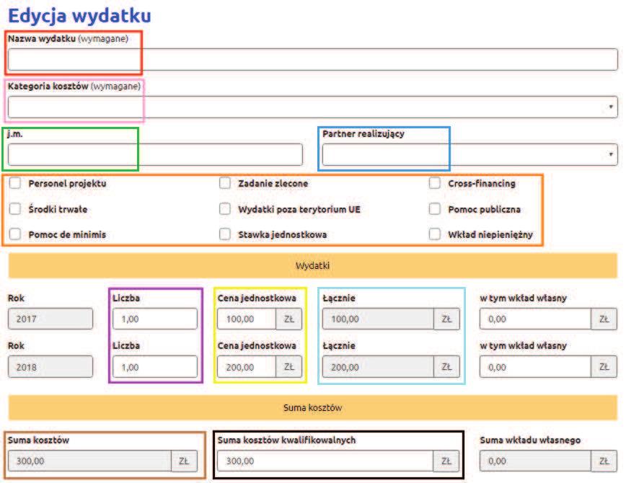Check the Wkład niepieniężny checkbox
This screenshot has width=626, height=483.
coord(435,234)
